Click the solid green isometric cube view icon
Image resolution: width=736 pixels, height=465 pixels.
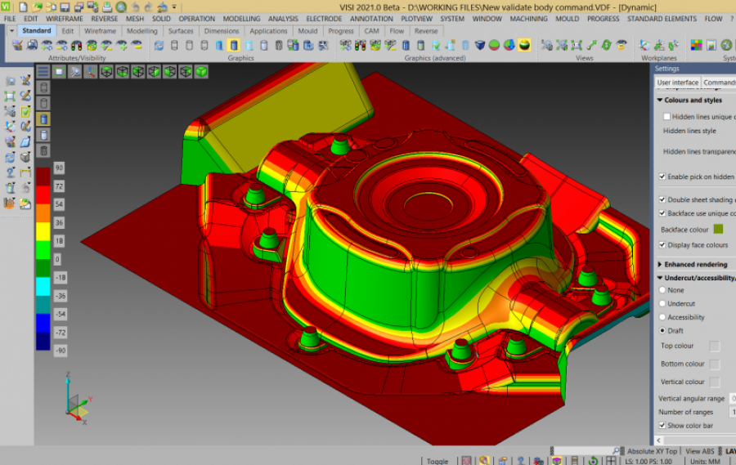click(201, 72)
